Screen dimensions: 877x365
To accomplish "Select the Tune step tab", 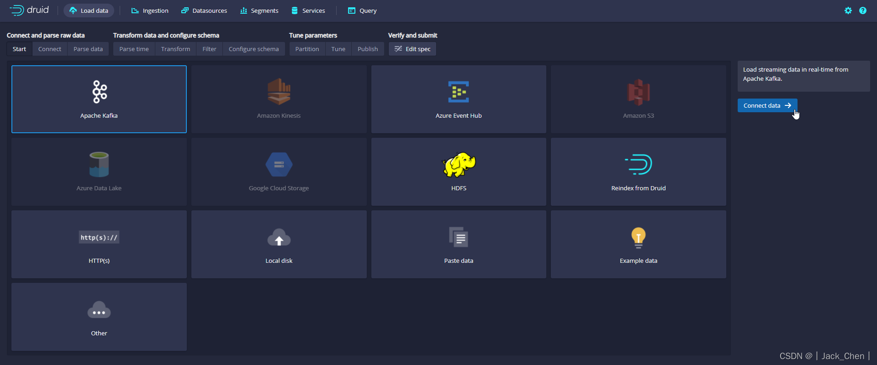I will point(338,49).
